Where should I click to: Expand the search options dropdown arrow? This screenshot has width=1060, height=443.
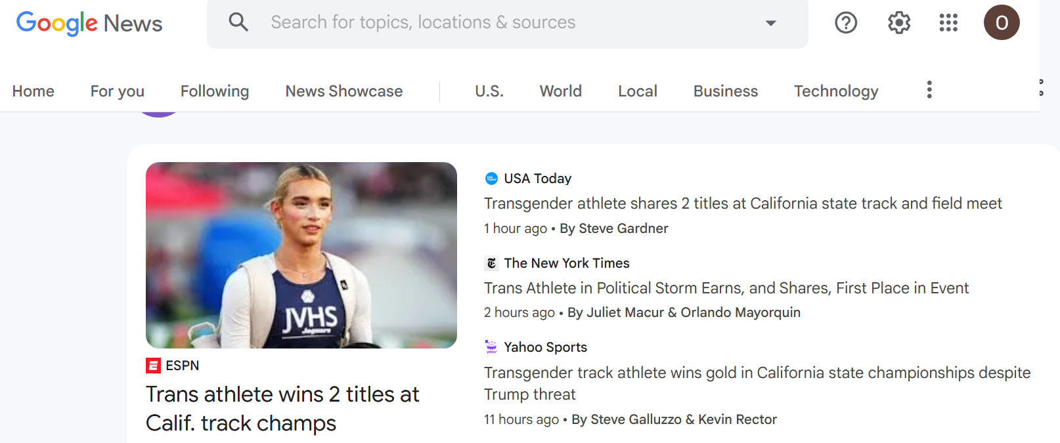[770, 23]
